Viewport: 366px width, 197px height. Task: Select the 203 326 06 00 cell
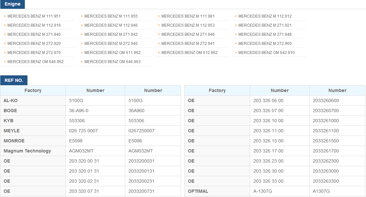280,100
